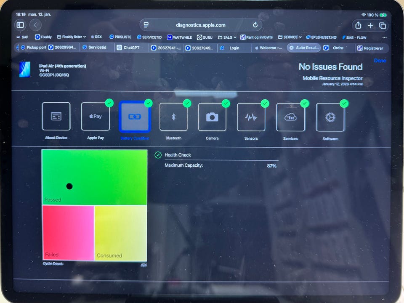Select the Apple Pay test tile
The image size is (404, 303).
(x=96, y=117)
